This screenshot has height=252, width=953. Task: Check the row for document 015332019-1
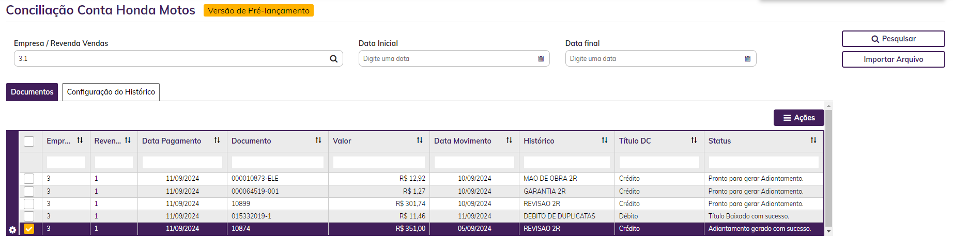point(29,216)
